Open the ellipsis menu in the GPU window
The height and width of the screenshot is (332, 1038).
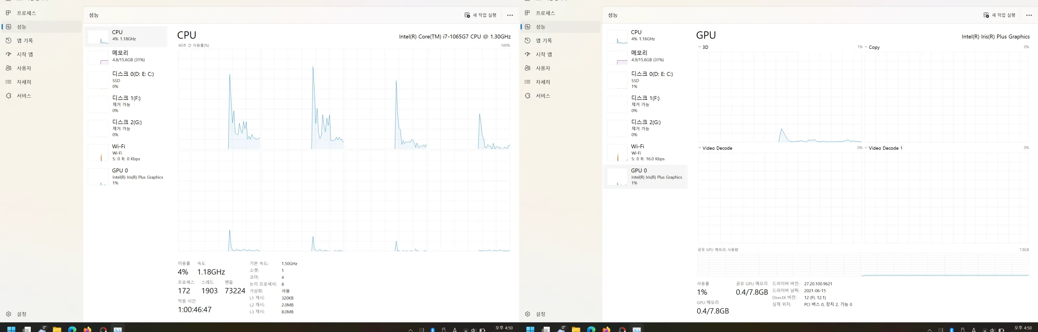point(1029,15)
